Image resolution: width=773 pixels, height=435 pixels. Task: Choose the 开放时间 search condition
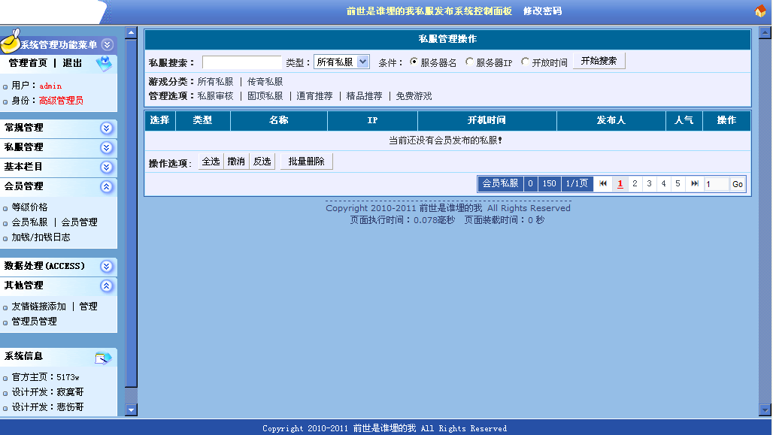[525, 62]
